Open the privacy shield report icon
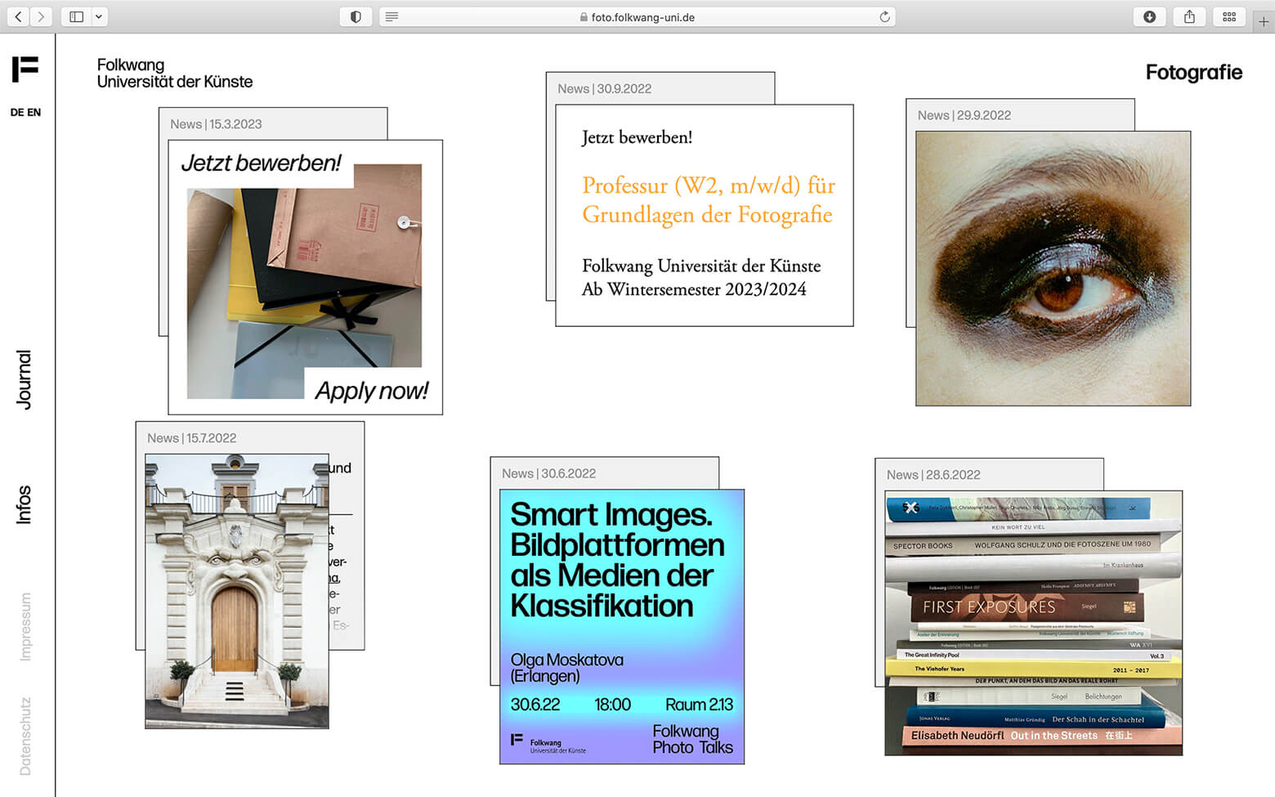 click(x=356, y=16)
